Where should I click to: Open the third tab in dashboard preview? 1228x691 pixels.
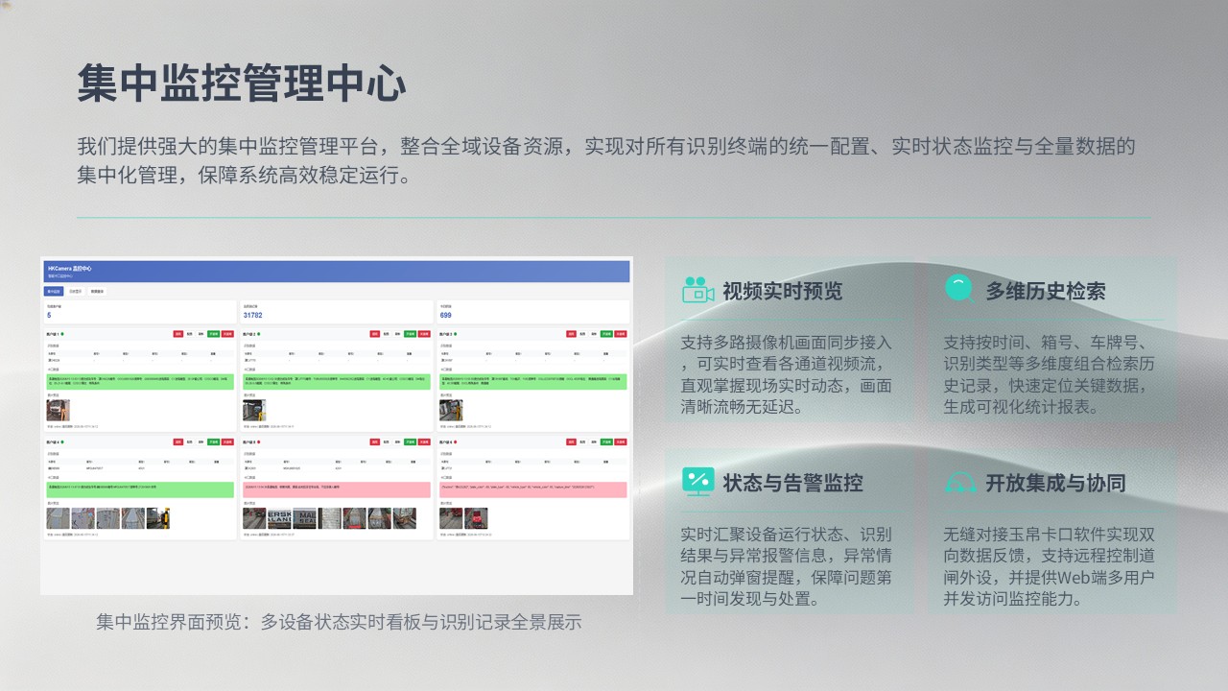click(x=97, y=291)
